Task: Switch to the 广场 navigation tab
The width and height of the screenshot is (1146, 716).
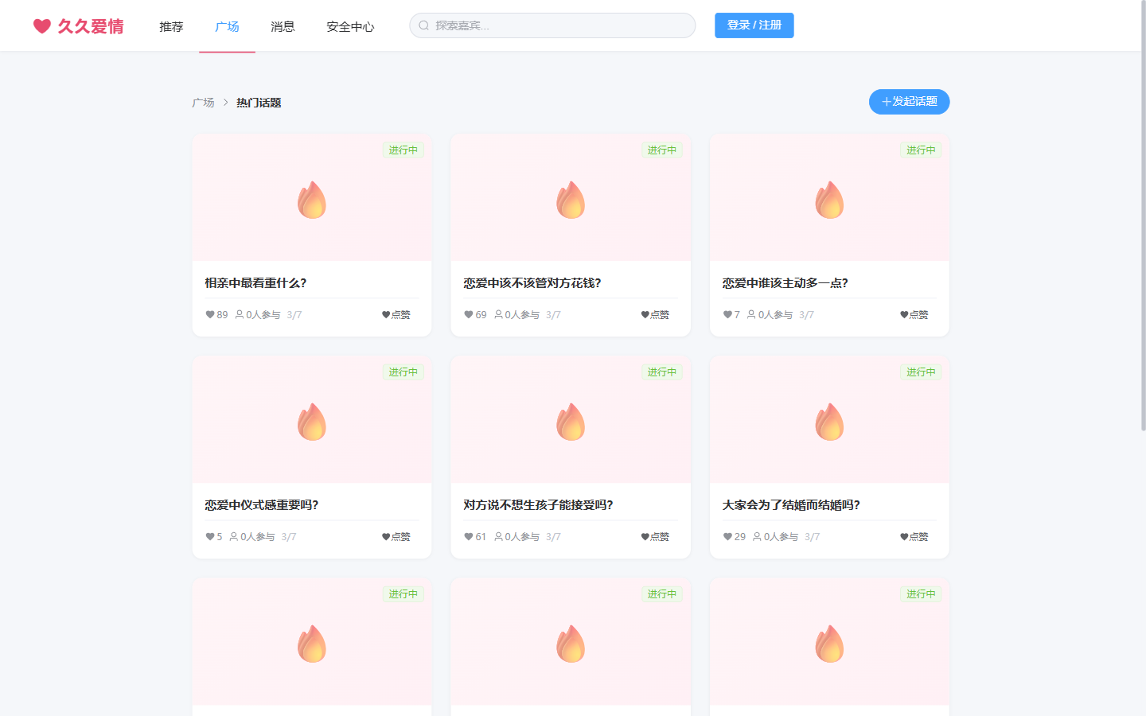Action: (227, 26)
